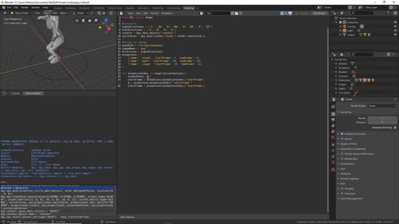Click the Brushes data-block icon in Current File

[353, 72]
